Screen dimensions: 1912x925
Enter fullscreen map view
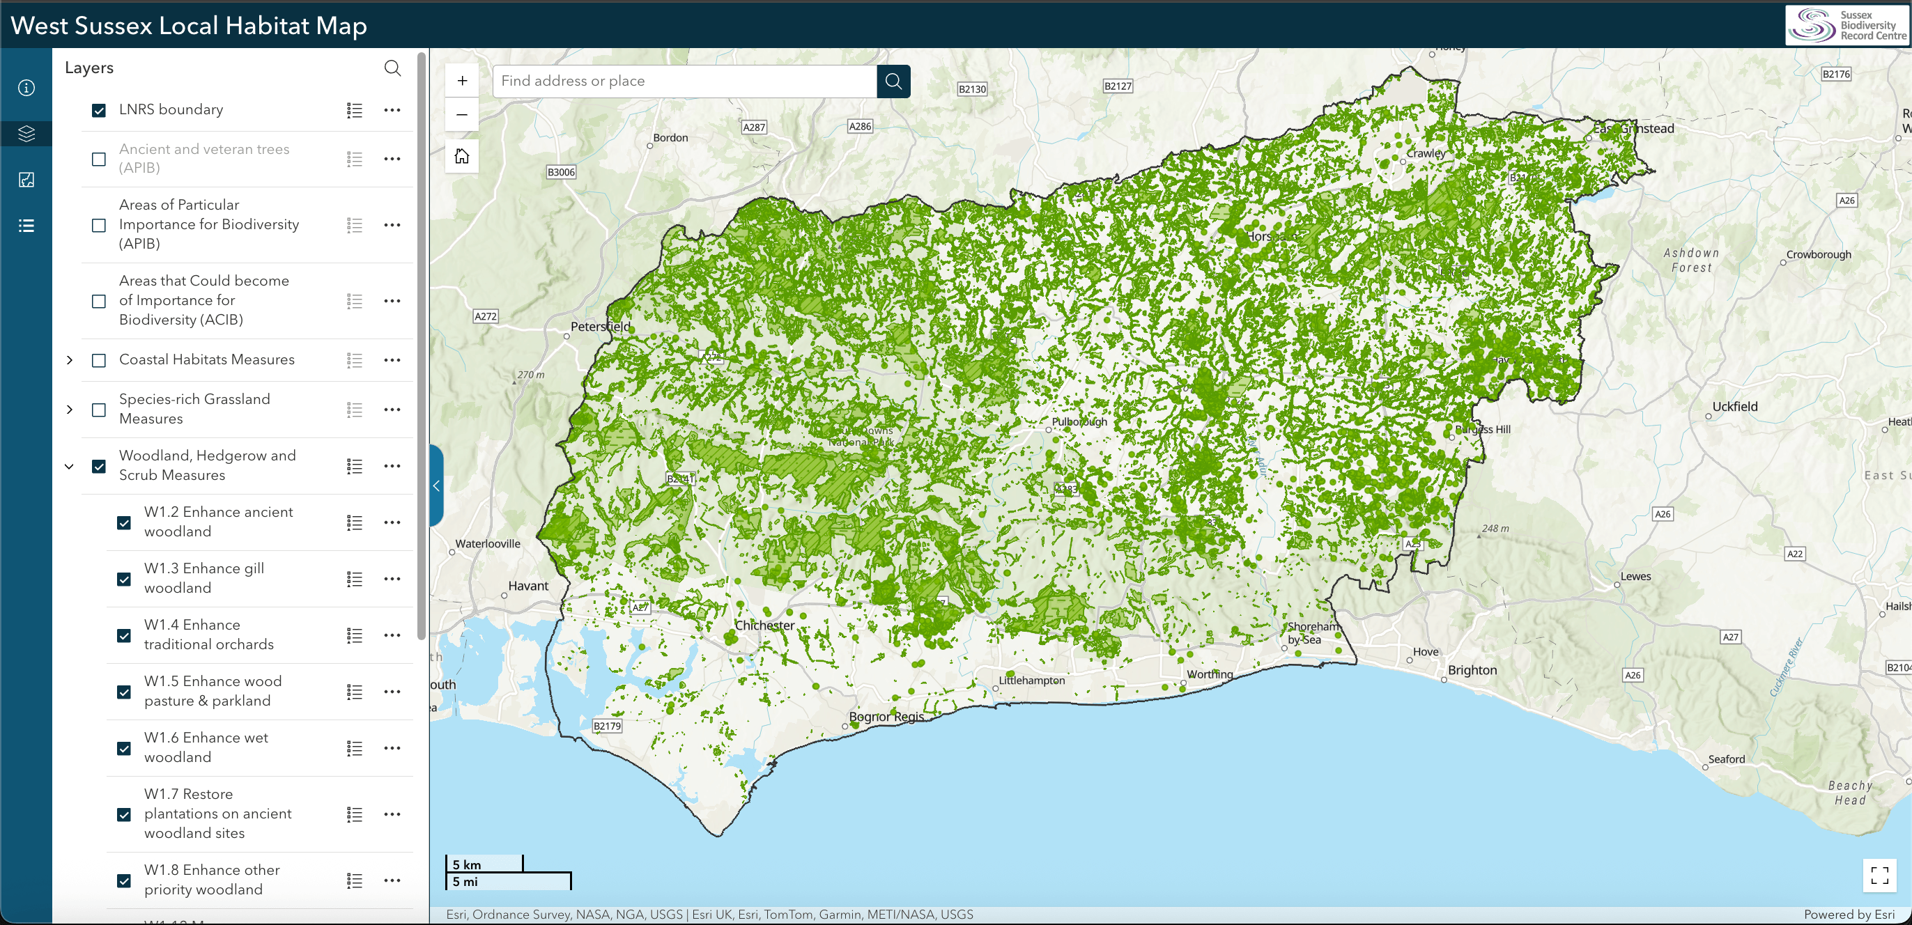tap(1879, 876)
